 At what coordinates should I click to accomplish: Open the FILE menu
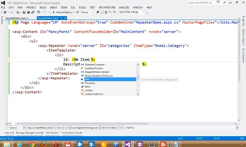tap(3, 7)
